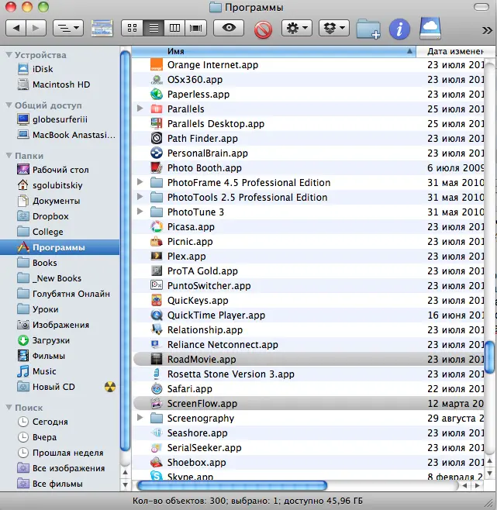Click the blue Get Info icon
This screenshot has width=497, height=510.
(x=399, y=29)
